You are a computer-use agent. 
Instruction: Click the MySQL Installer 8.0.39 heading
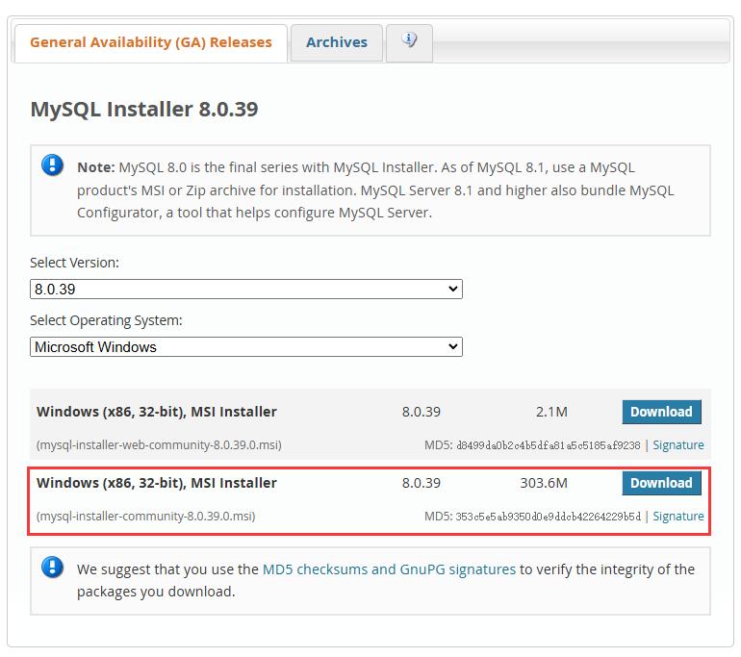pyautogui.click(x=144, y=109)
